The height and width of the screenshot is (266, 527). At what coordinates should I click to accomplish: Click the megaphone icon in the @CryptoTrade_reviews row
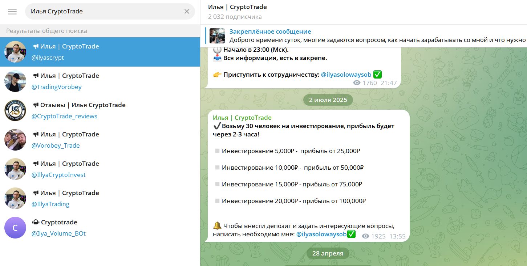tap(36, 105)
